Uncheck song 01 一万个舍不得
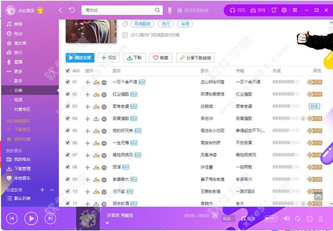Screen dimensions: 333x231 coord(68,81)
